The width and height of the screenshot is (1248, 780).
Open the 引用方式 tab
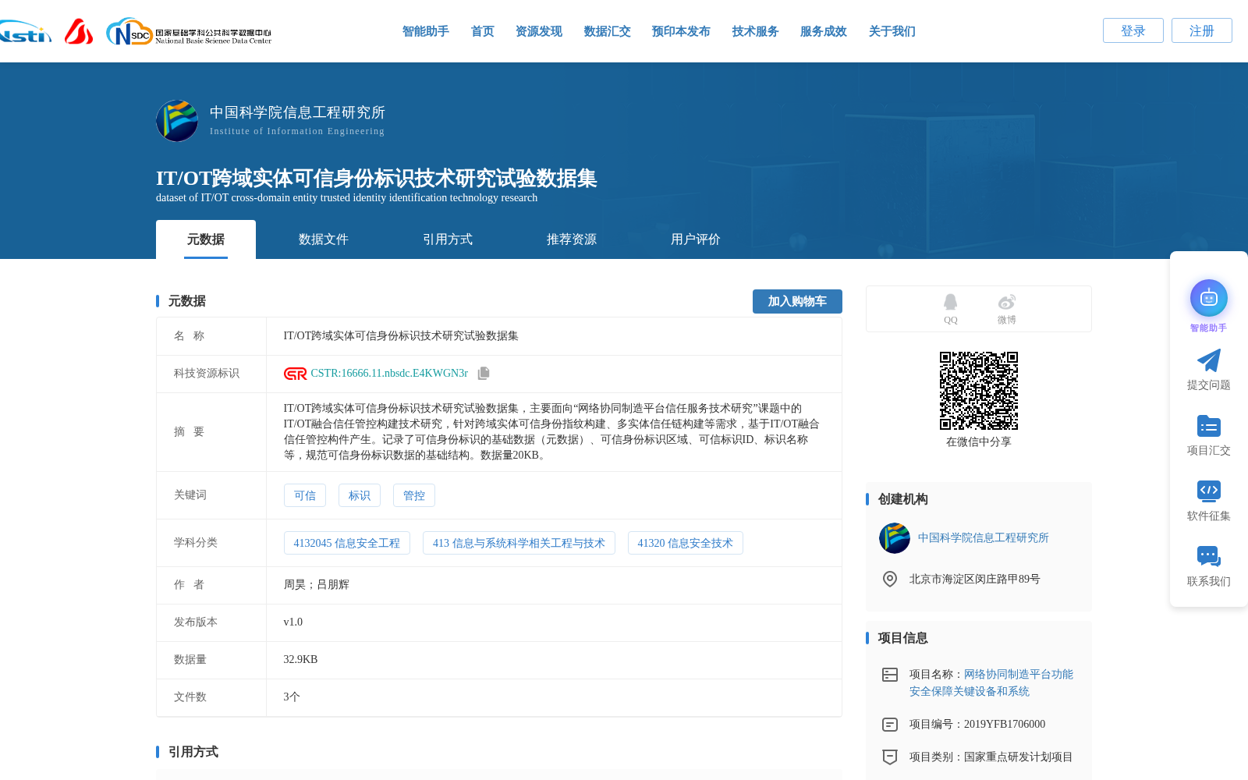(x=448, y=239)
